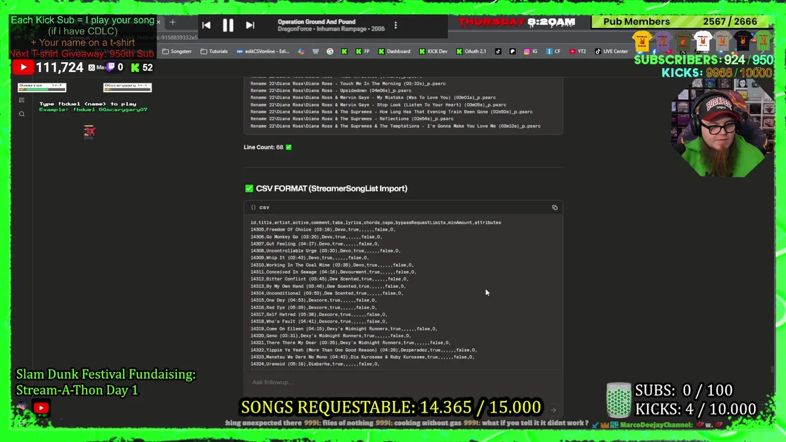Open the Instagram IG bookmark
Viewport: 786px width, 442px height.
point(531,51)
